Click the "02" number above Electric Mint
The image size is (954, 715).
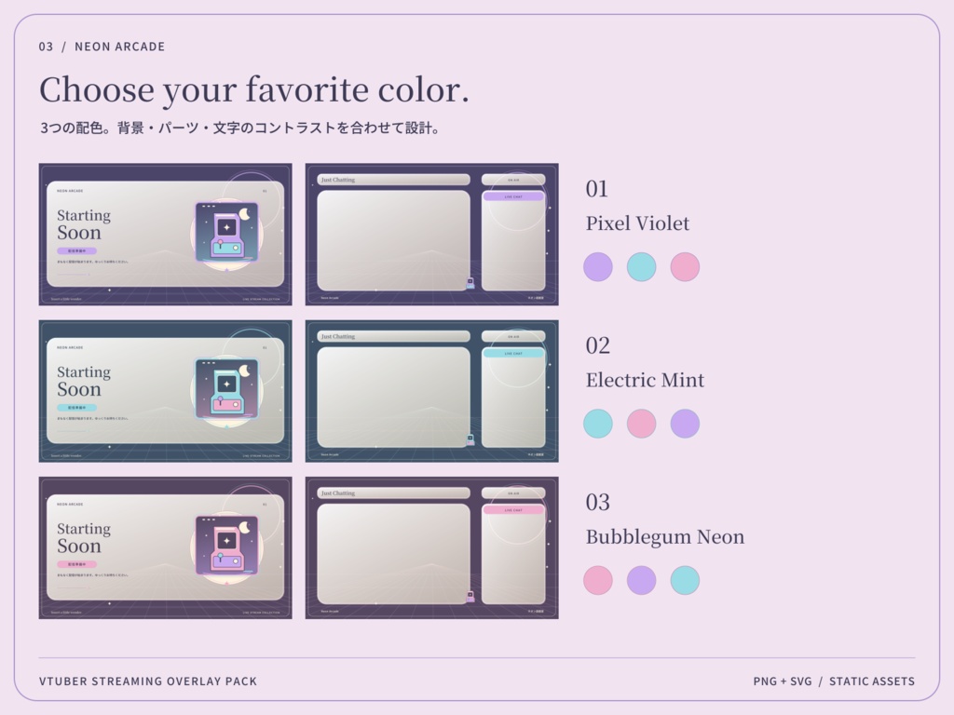(597, 346)
